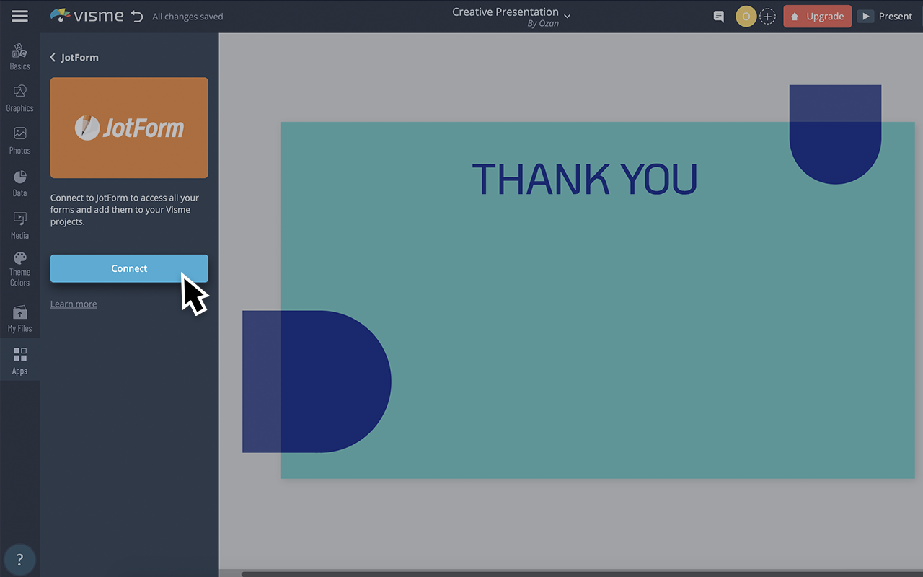923x577 pixels.
Task: Select the Graphics sidebar icon
Action: coord(19,97)
